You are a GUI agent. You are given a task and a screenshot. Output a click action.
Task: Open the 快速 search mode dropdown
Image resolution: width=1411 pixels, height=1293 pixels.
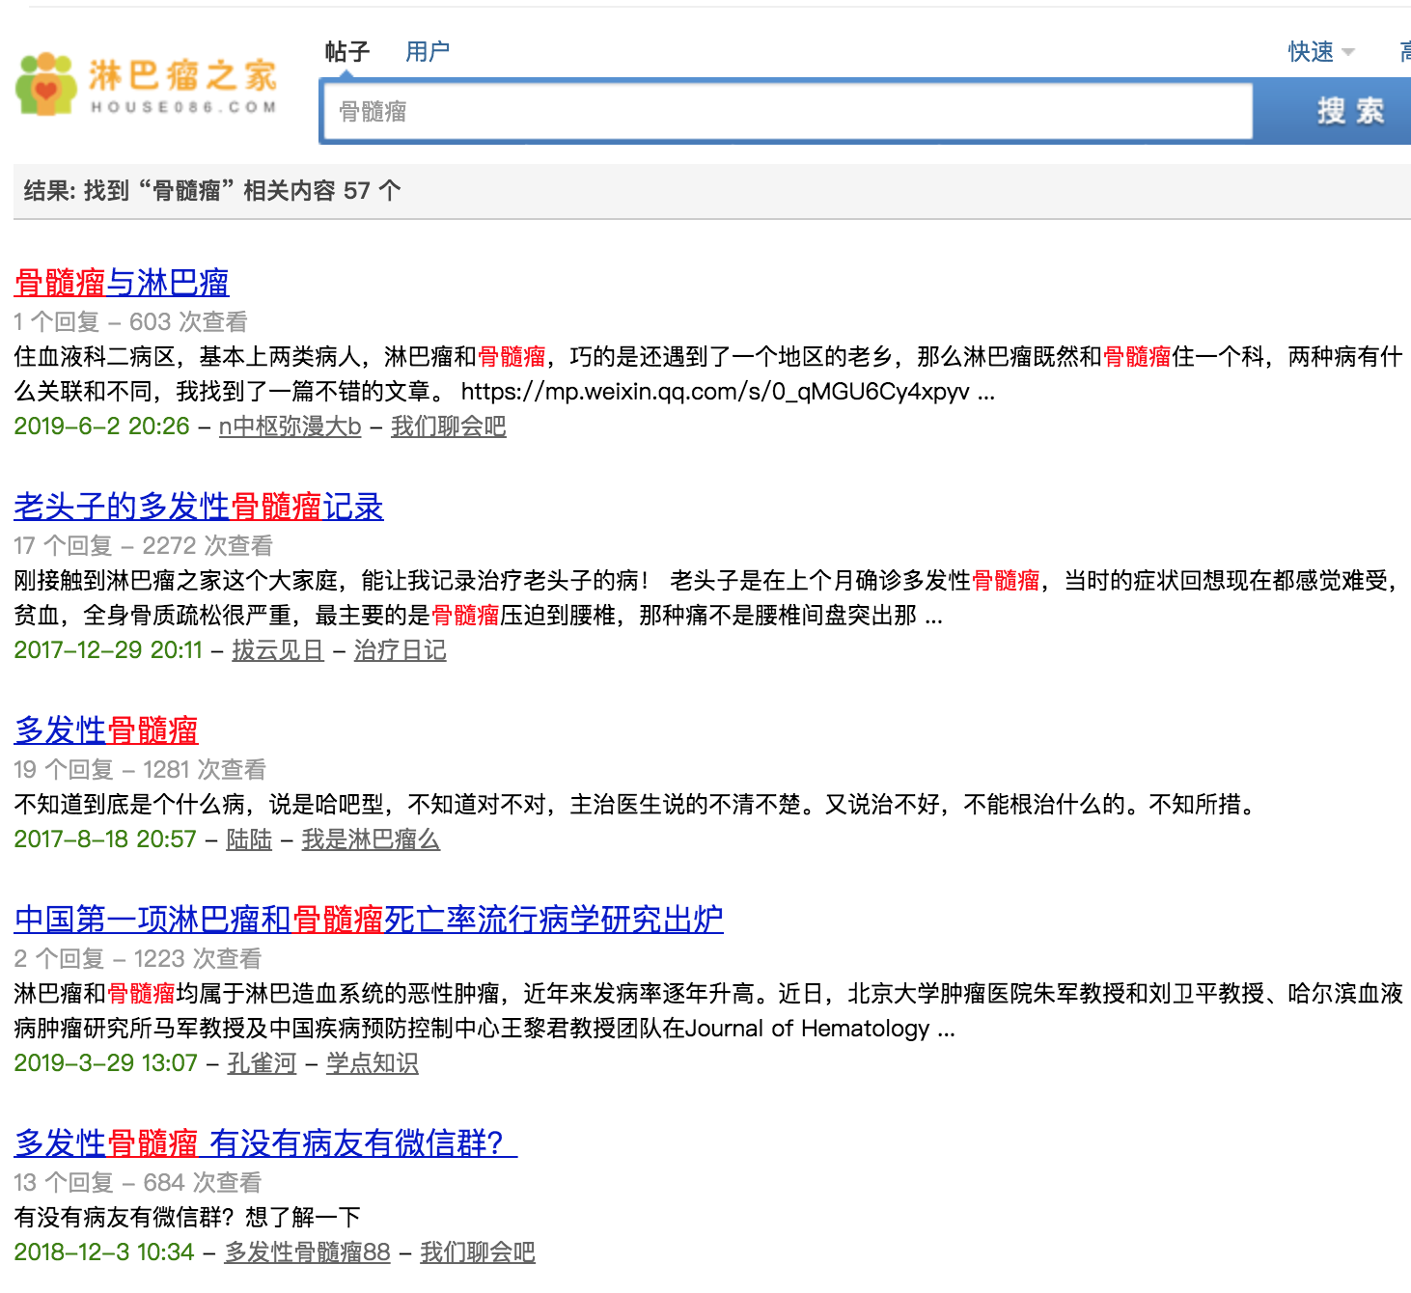[1321, 51]
